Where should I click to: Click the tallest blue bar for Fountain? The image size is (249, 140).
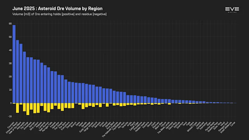[x=14, y=64]
